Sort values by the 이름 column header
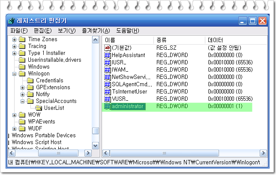This screenshot has height=175, width=276. (128, 40)
